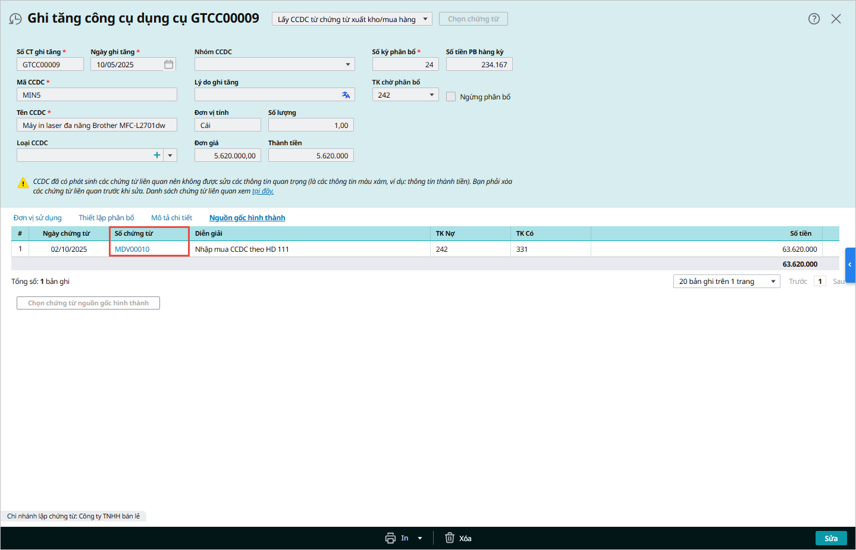The height and width of the screenshot is (550, 856).
Task: Expand the blue side panel arrow
Action: [x=850, y=264]
